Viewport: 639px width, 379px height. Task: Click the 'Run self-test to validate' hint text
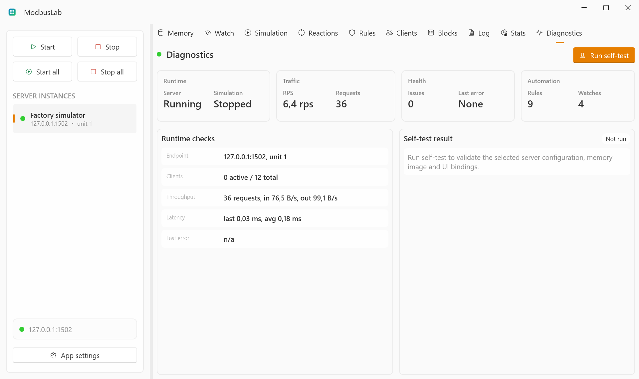(x=510, y=162)
